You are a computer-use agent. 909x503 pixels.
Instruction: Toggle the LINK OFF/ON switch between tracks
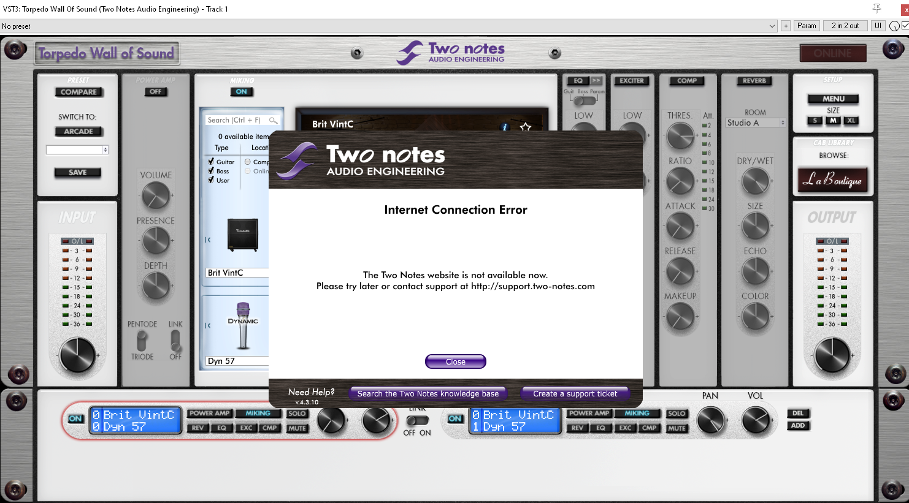(417, 420)
